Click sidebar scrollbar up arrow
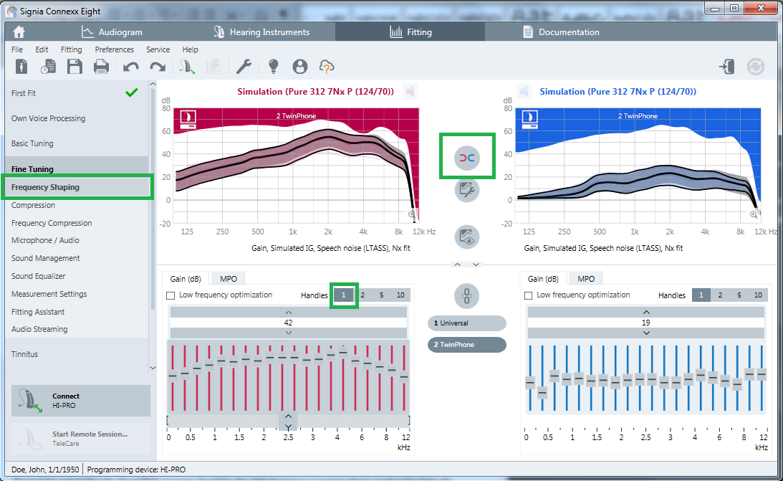Screen dimensions: 783x481 click(x=153, y=84)
